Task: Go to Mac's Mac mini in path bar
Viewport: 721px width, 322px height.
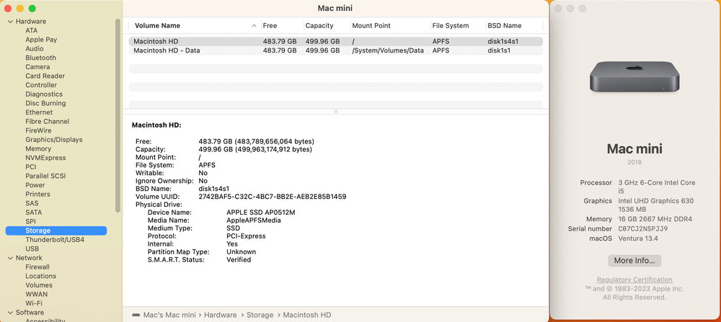Action: pos(169,315)
